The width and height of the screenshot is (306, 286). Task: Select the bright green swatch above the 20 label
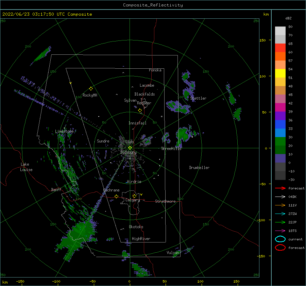coord(280,141)
